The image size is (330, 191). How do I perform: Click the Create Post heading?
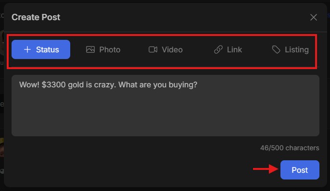pos(36,17)
